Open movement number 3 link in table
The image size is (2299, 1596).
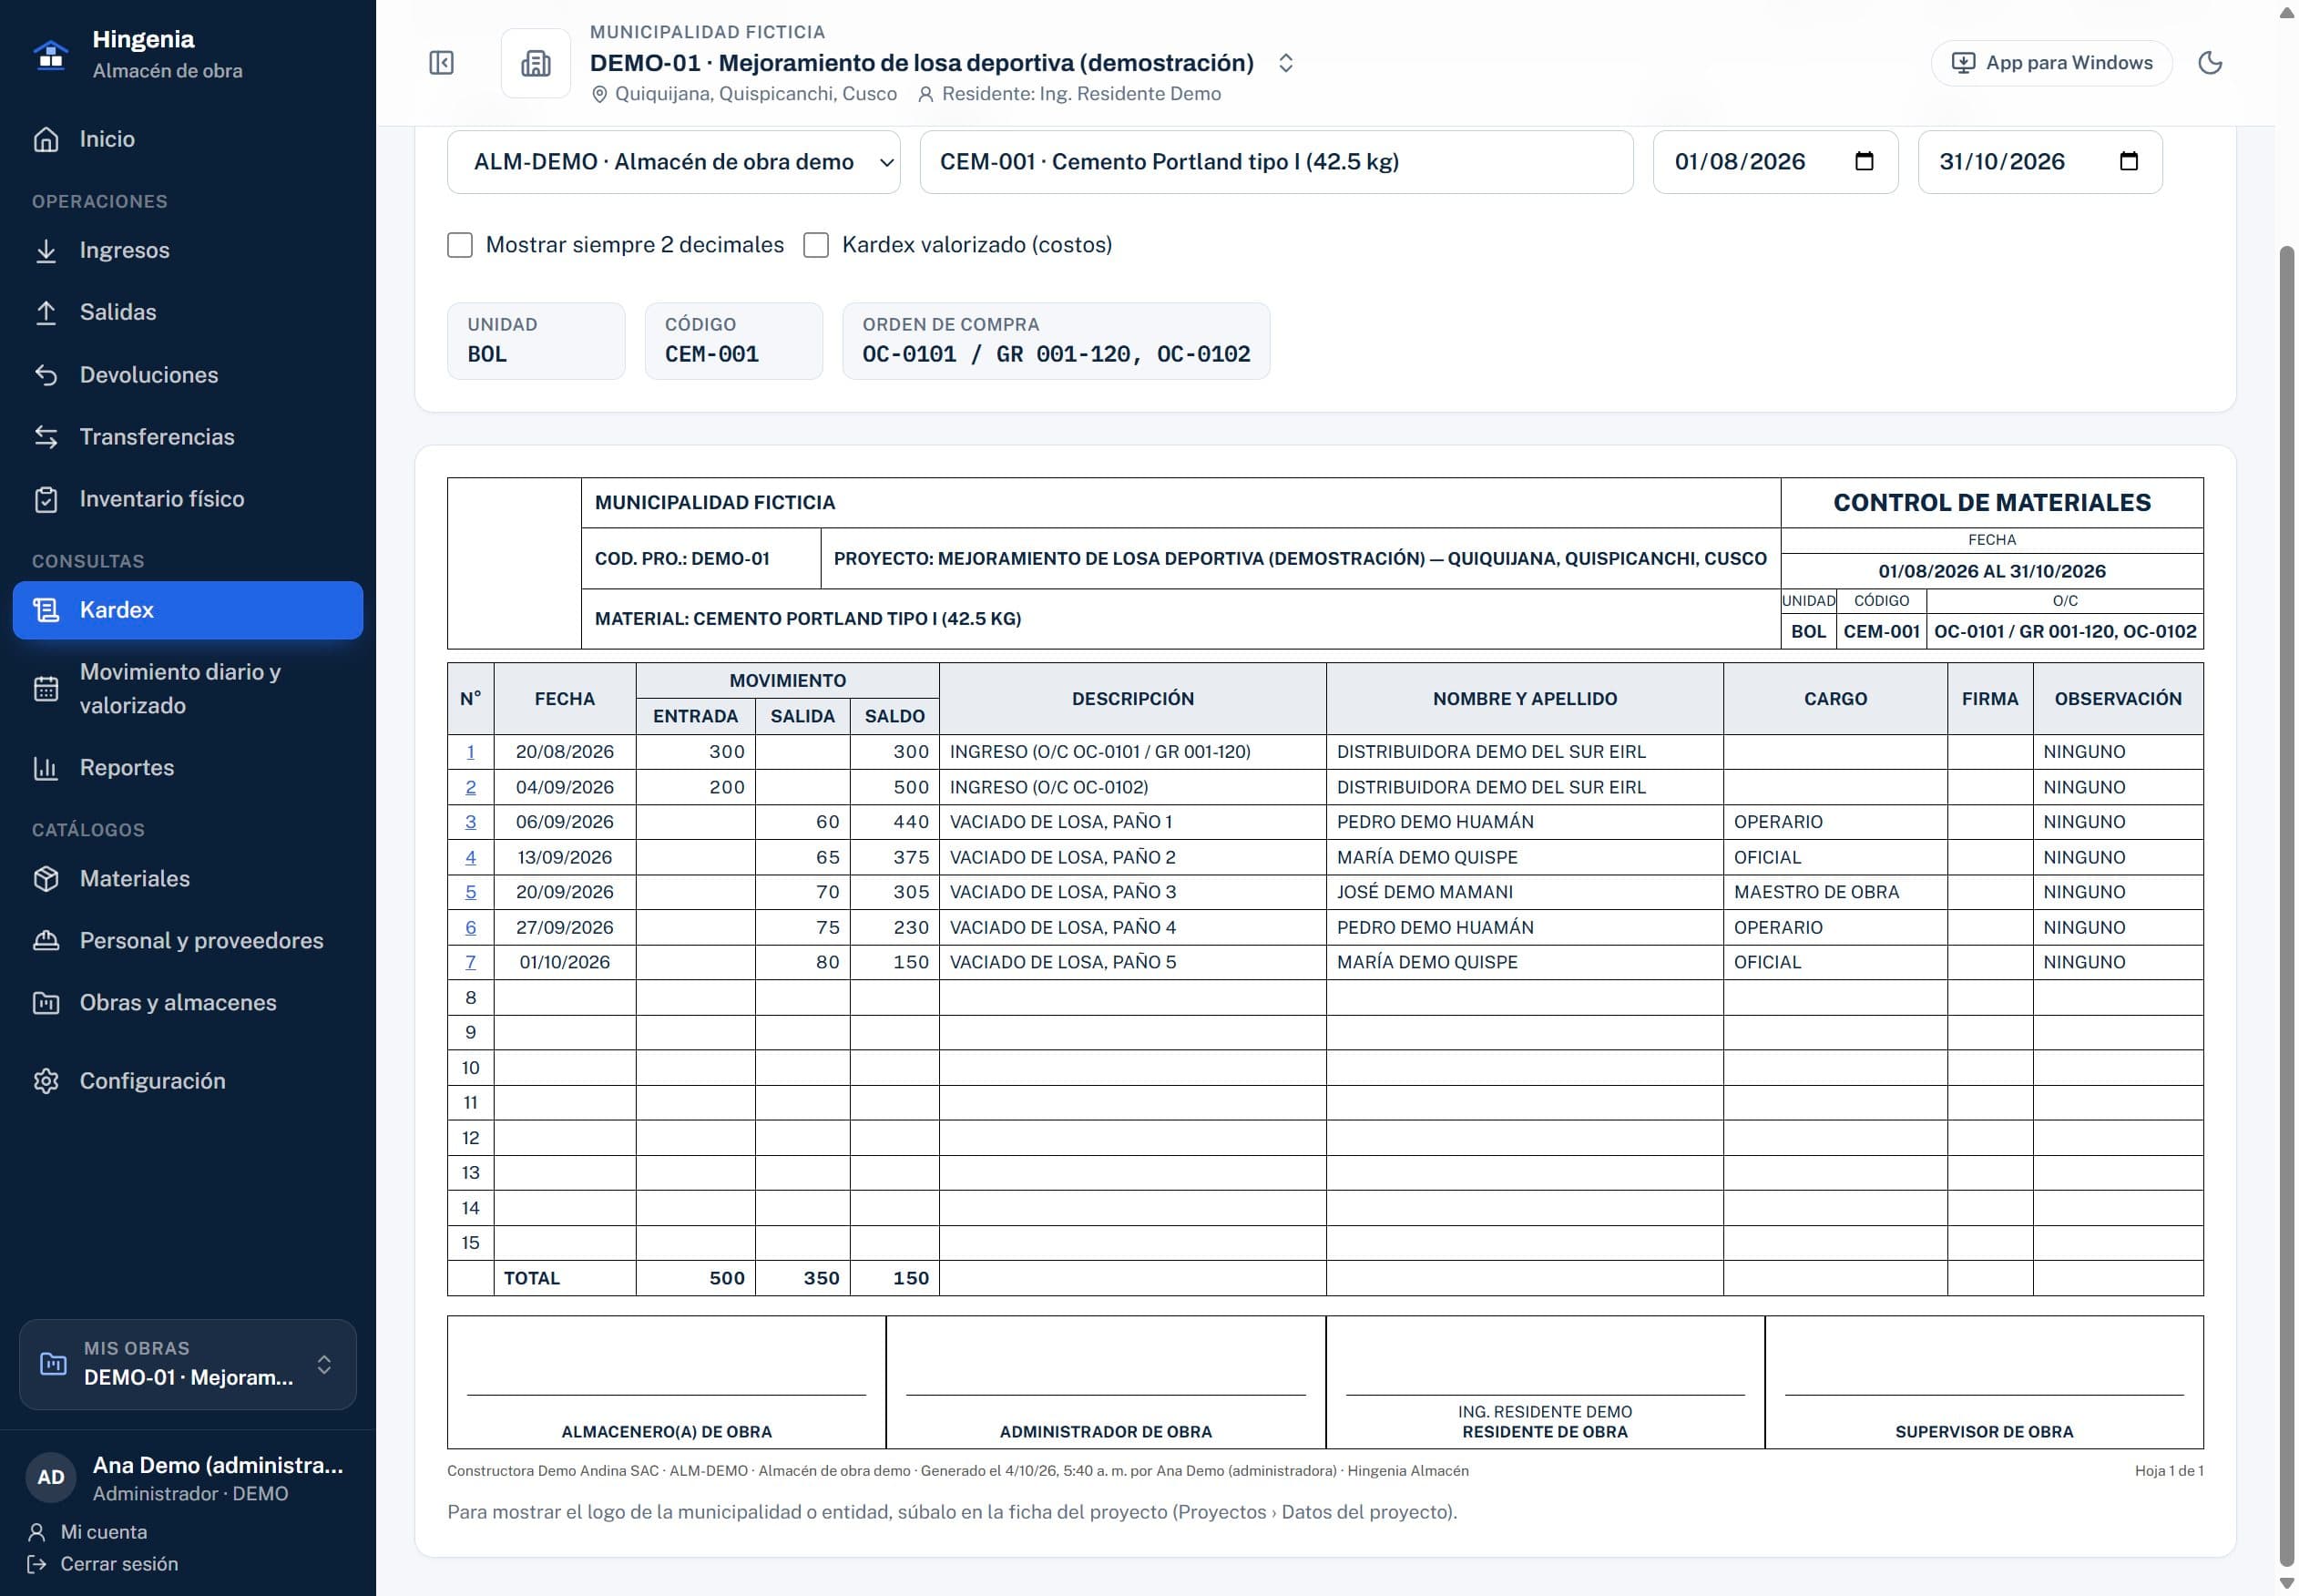pyautogui.click(x=470, y=822)
